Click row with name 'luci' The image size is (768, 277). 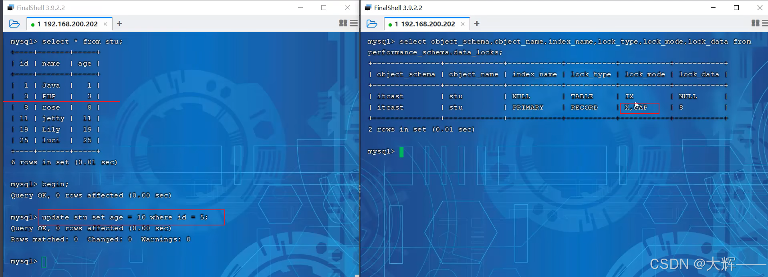pyautogui.click(x=55, y=140)
